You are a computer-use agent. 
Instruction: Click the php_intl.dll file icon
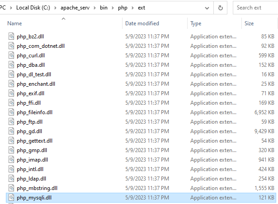pyautogui.click(x=11, y=169)
